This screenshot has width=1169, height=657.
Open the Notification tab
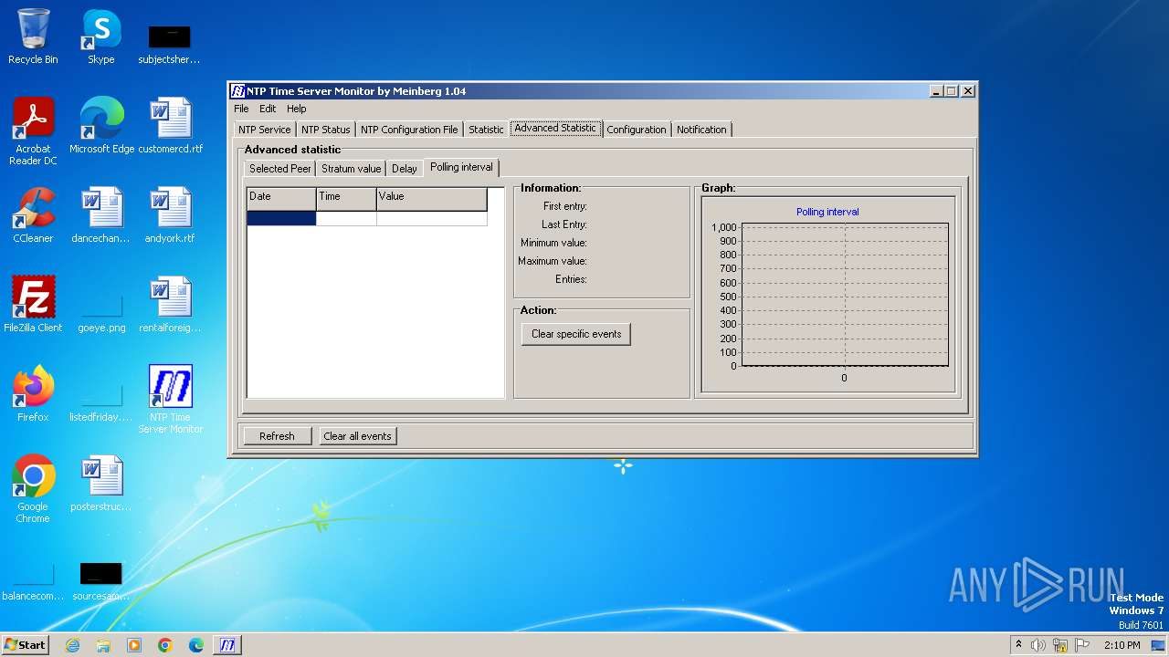[x=701, y=130]
